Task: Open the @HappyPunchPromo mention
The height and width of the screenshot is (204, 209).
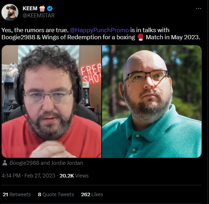Action: (99, 30)
